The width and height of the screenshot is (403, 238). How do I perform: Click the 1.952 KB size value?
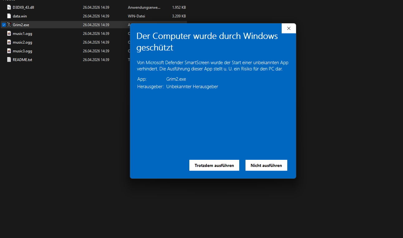pos(179,7)
